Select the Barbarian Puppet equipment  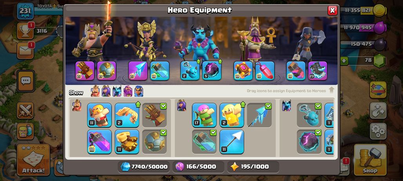pyautogui.click(x=99, y=115)
